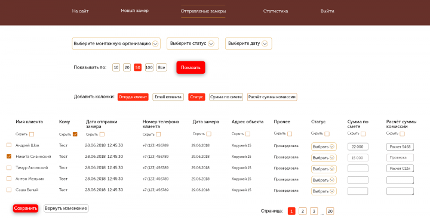Screen dimensions: 430x218
Task: Go to 'Новый замер' page
Action: point(134,11)
